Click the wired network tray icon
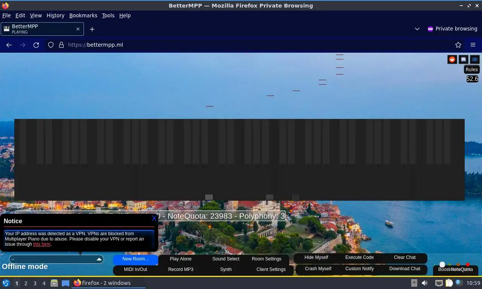 (x=439, y=283)
